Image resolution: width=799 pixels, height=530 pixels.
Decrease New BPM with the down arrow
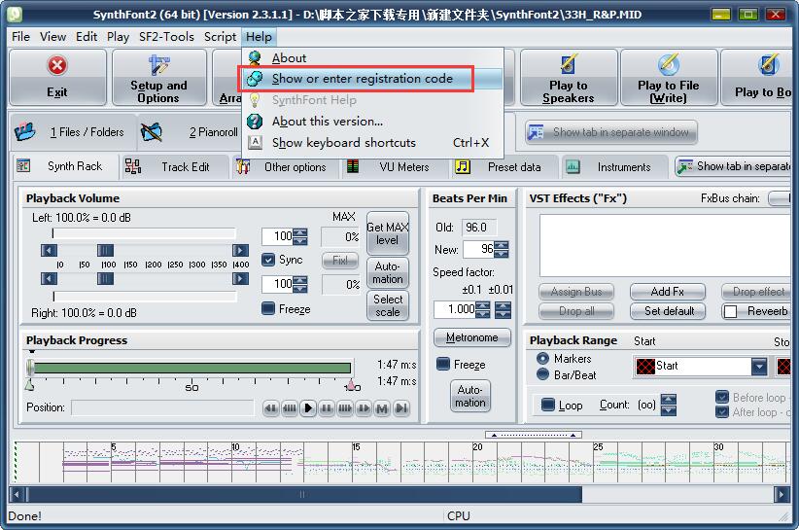[502, 253]
